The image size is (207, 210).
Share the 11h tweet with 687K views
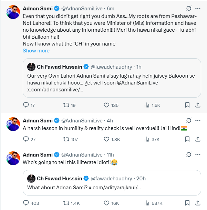[198, 203]
